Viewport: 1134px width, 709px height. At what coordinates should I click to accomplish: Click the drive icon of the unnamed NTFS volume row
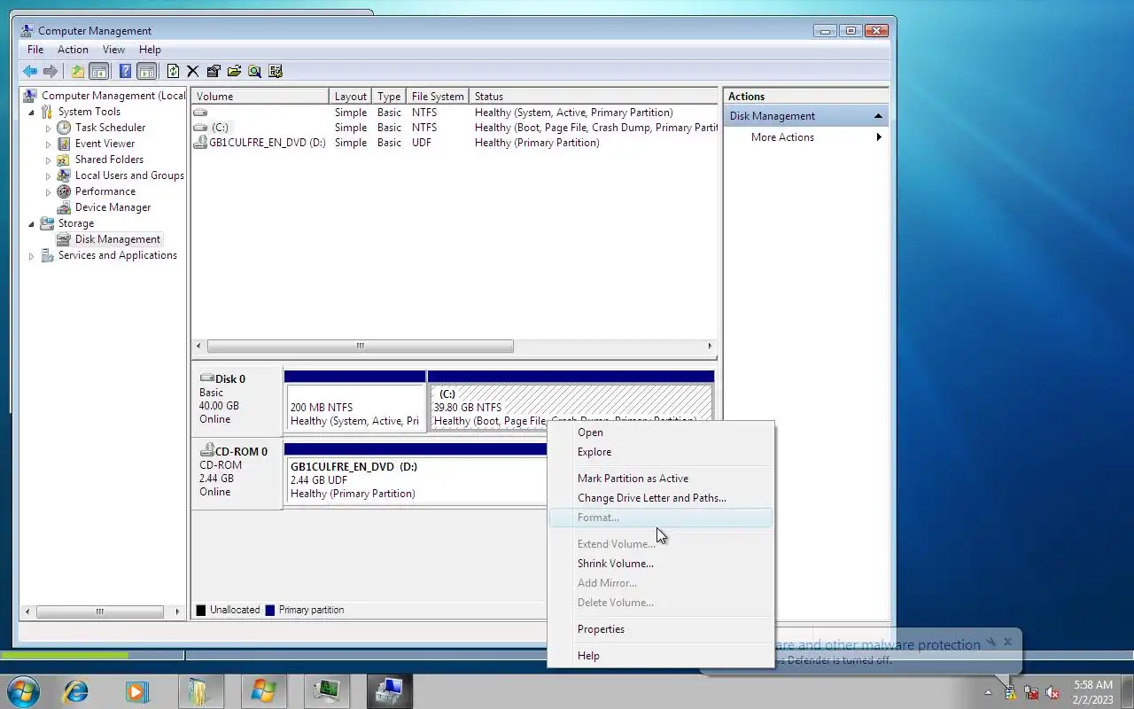click(200, 113)
